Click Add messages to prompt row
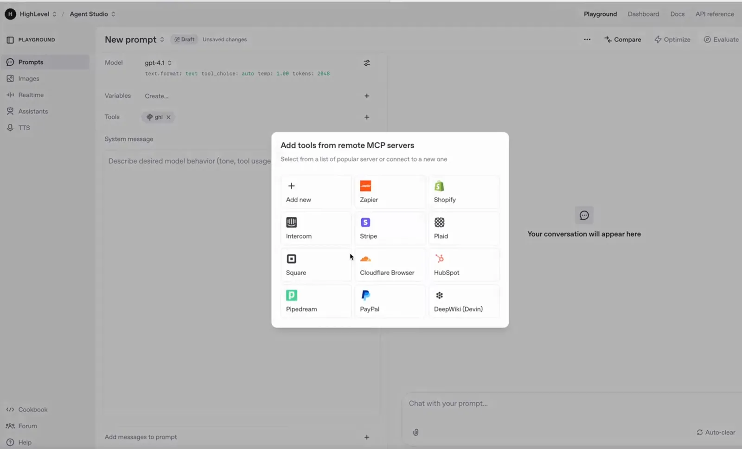 click(x=237, y=437)
